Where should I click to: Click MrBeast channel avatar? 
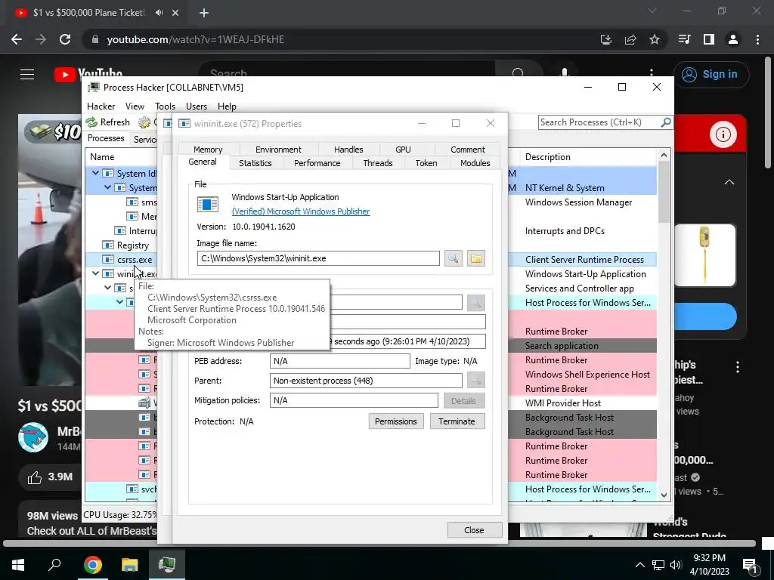pos(33,437)
